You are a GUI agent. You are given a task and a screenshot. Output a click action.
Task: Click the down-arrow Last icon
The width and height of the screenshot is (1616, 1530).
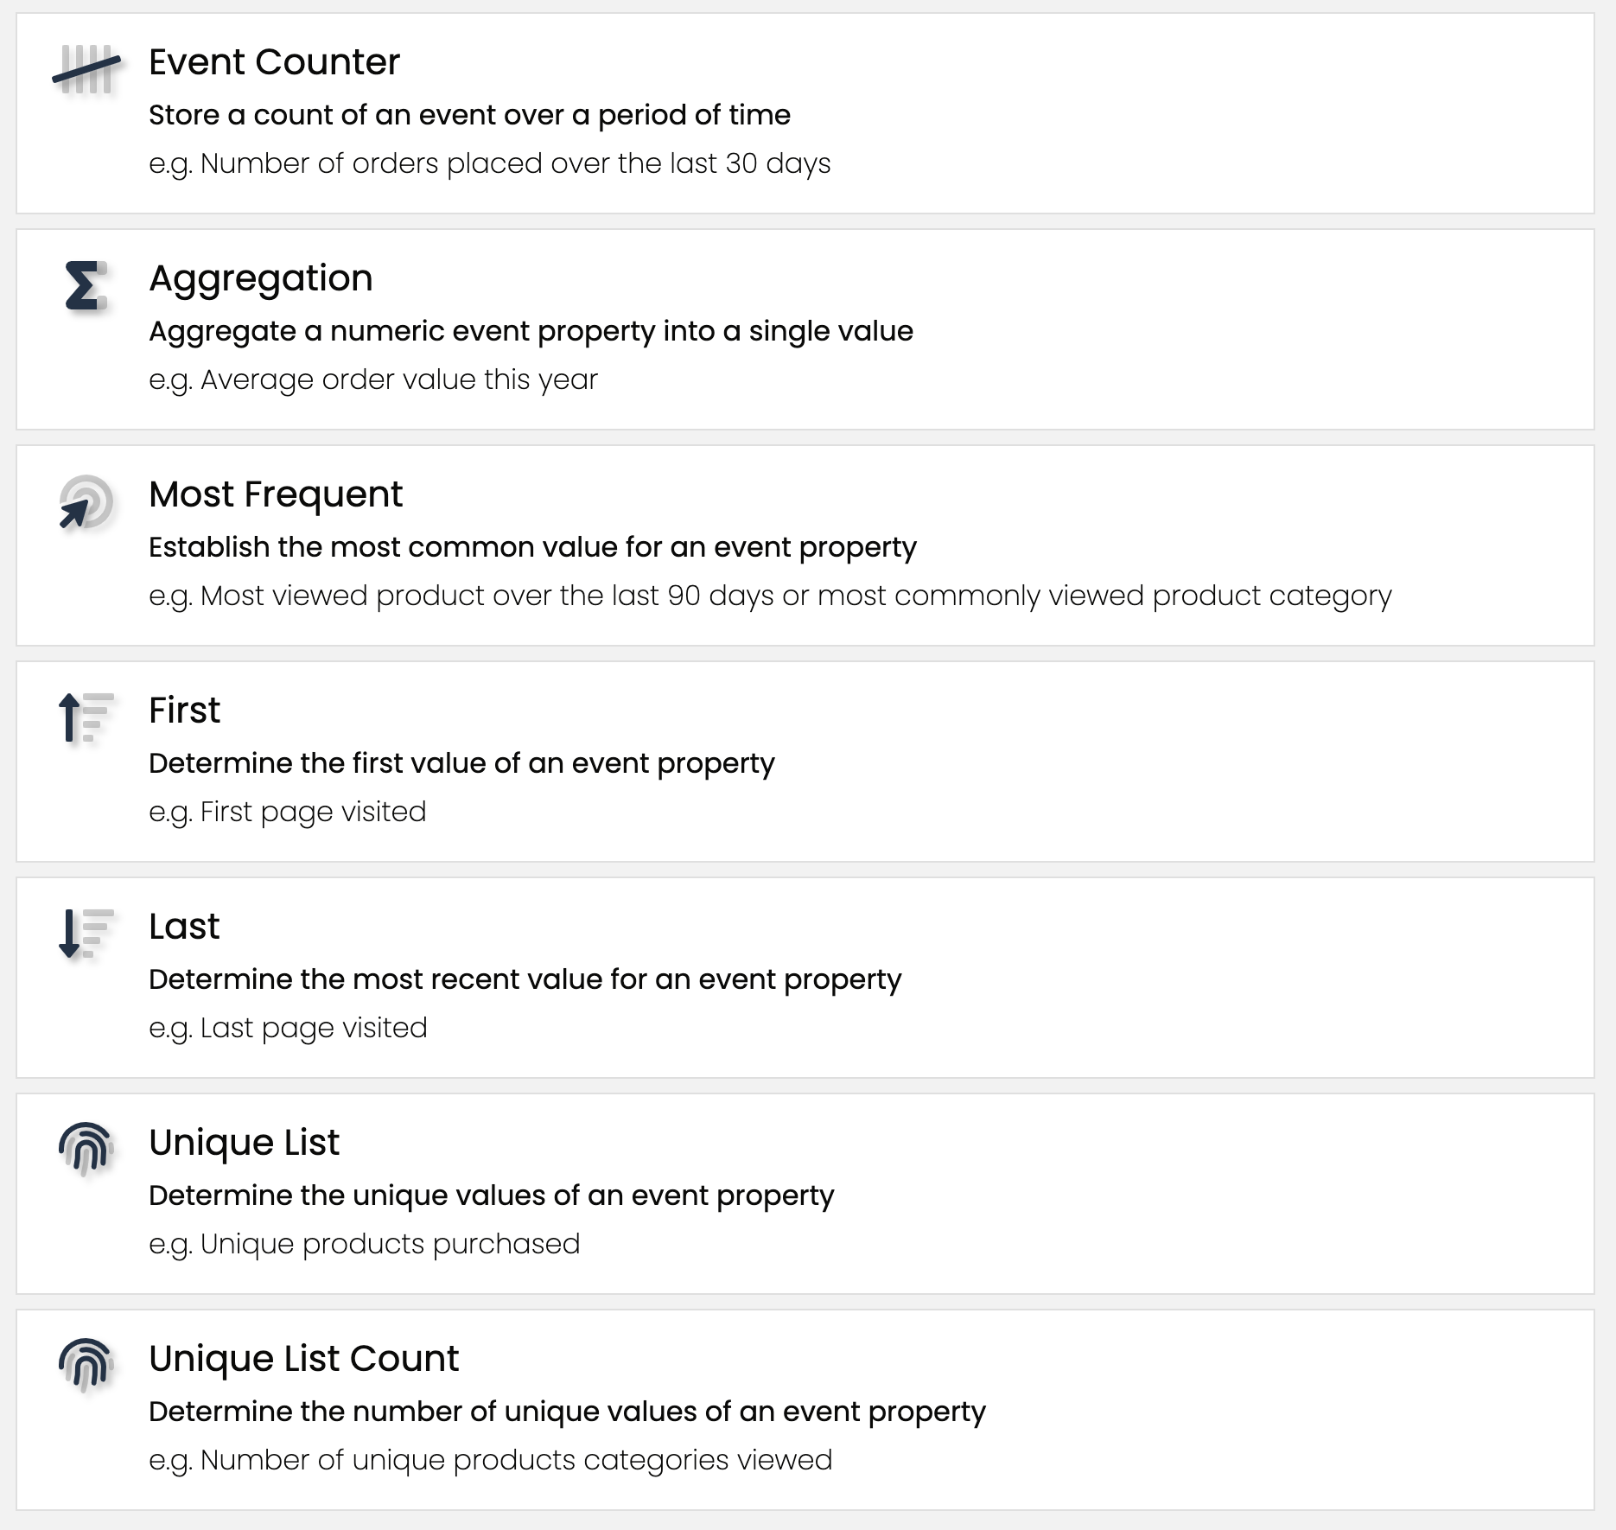coord(86,934)
